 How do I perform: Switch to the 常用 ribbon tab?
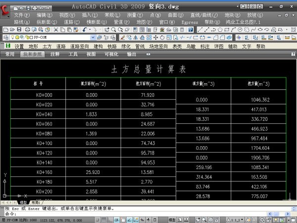(10, 54)
